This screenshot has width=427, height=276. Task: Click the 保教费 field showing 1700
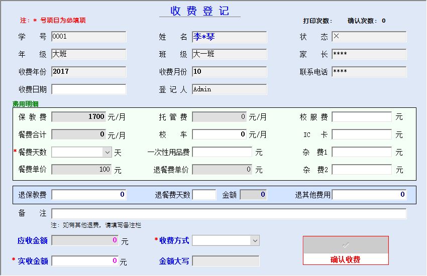(x=78, y=117)
